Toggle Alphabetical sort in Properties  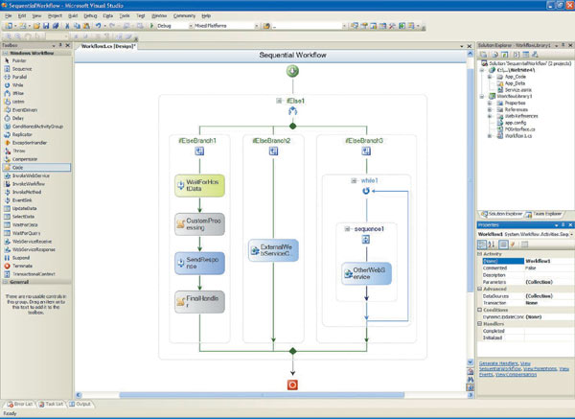(492, 244)
